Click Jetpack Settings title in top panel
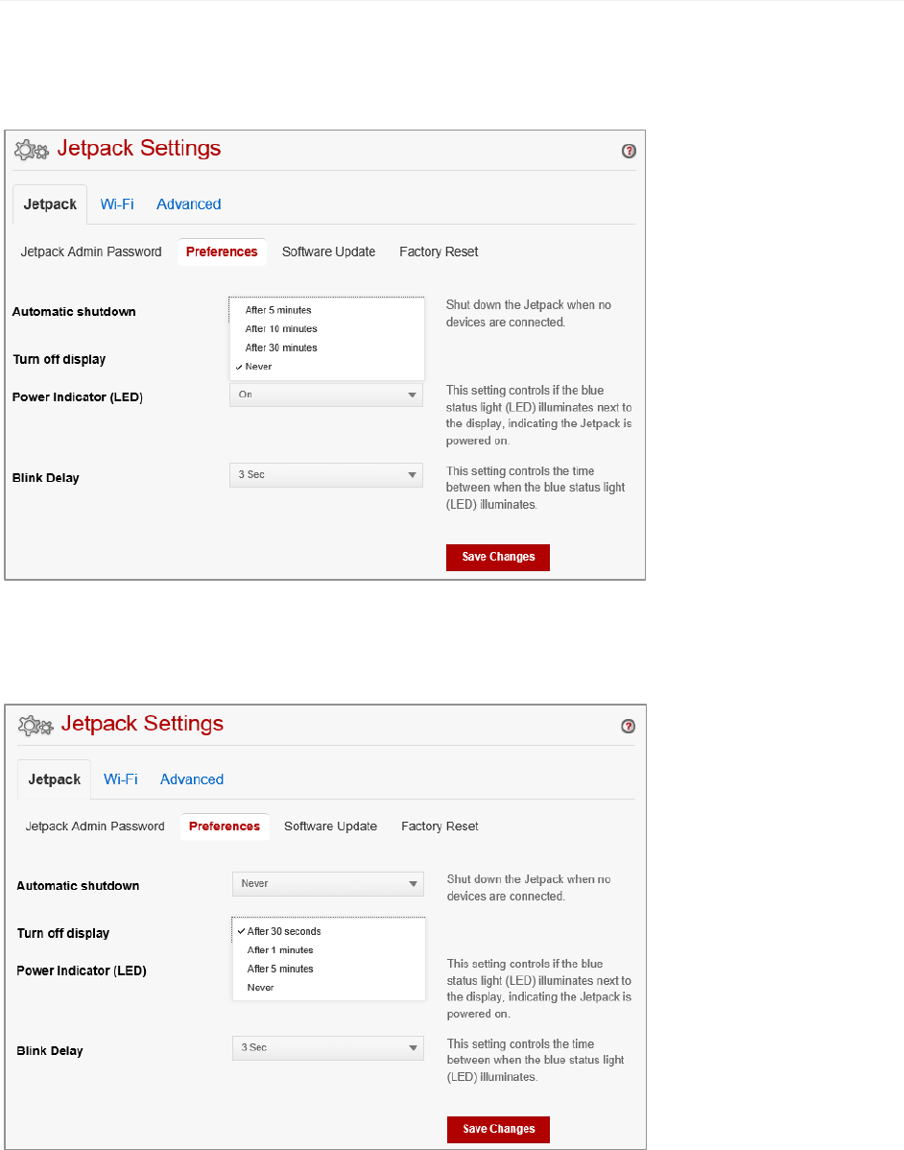The height and width of the screenshot is (1150, 904). (x=138, y=148)
